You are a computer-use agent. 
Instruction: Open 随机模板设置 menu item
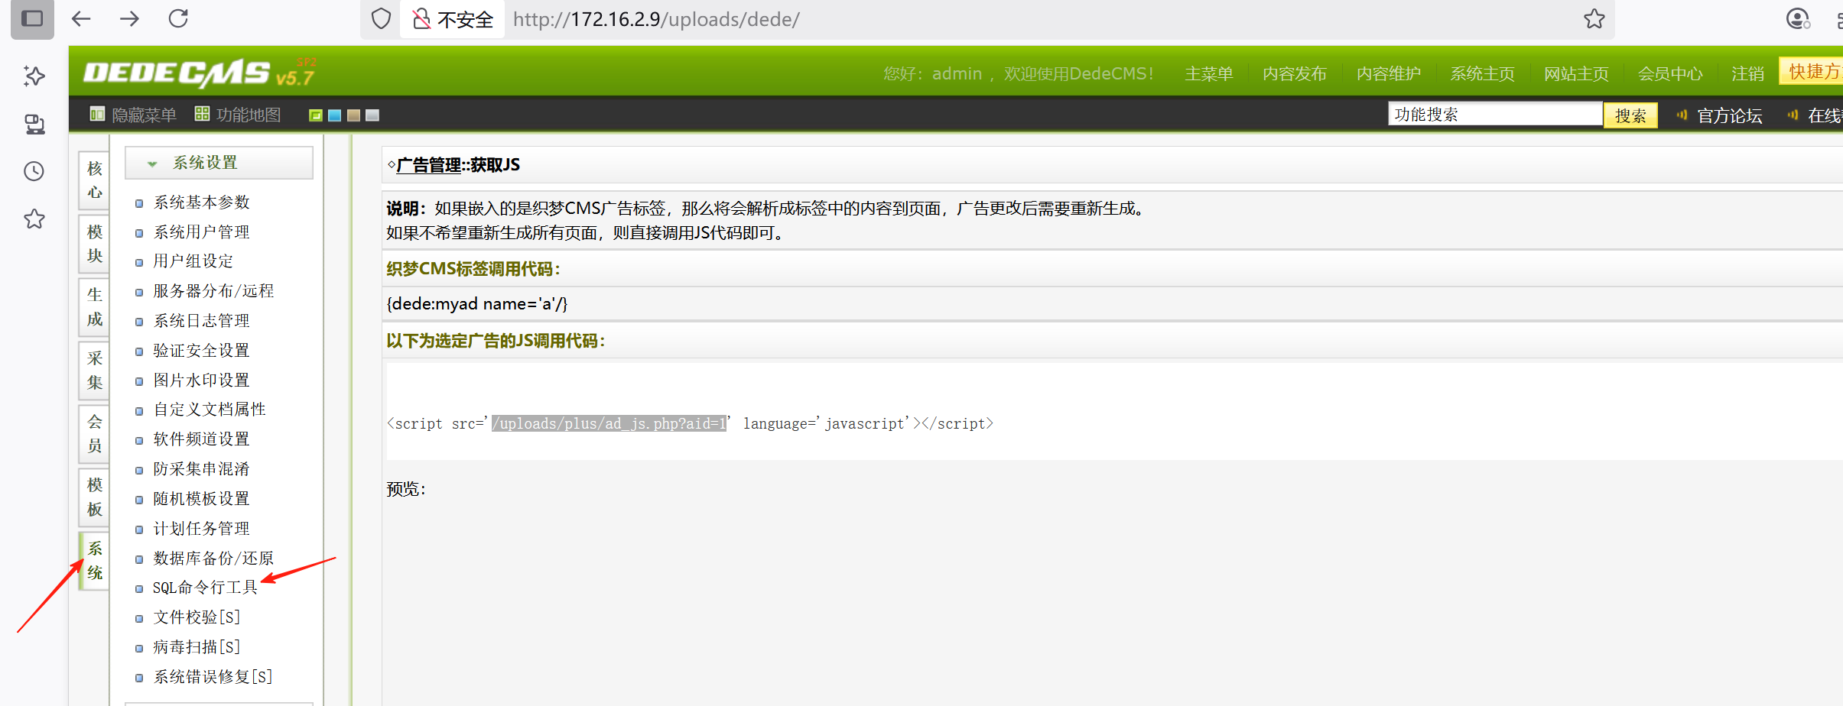pos(202,499)
